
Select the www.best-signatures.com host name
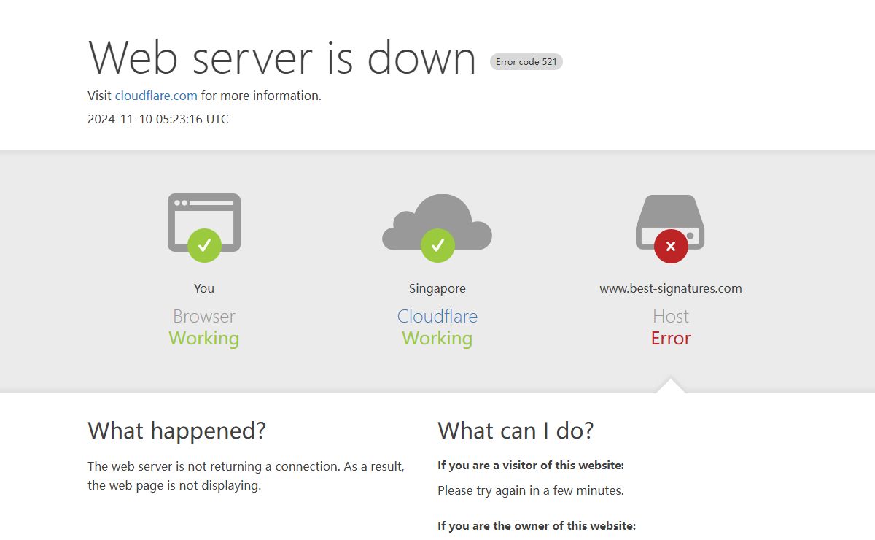pos(671,288)
